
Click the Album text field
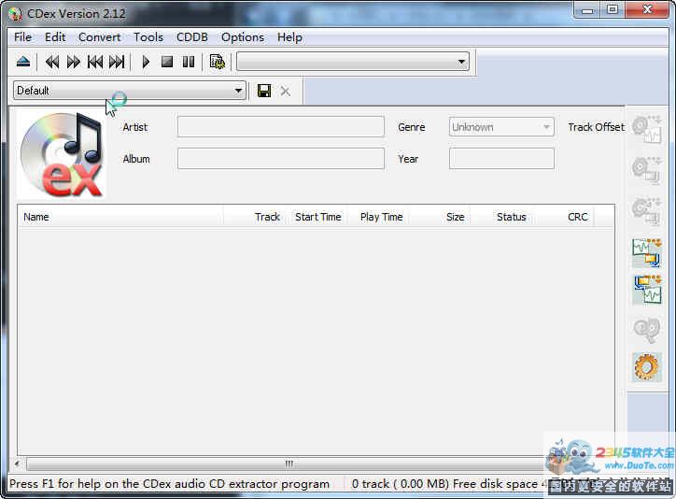pos(281,159)
